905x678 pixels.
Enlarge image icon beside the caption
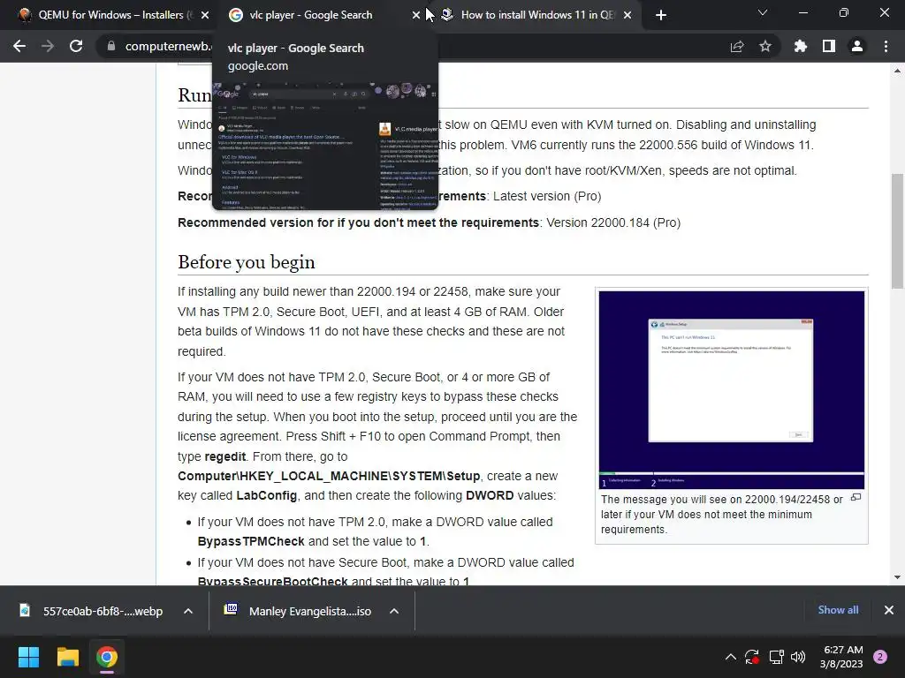click(x=856, y=497)
